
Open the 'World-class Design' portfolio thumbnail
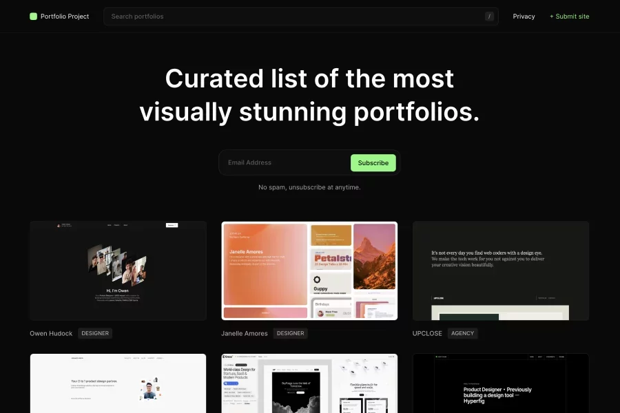pyautogui.click(x=309, y=383)
